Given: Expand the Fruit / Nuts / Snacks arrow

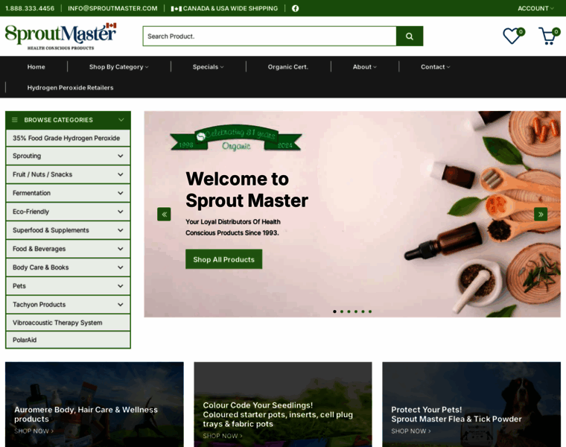Looking at the screenshot, I should coord(121,174).
